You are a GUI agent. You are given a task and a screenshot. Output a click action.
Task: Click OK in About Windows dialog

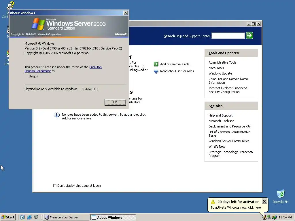click(x=115, y=102)
